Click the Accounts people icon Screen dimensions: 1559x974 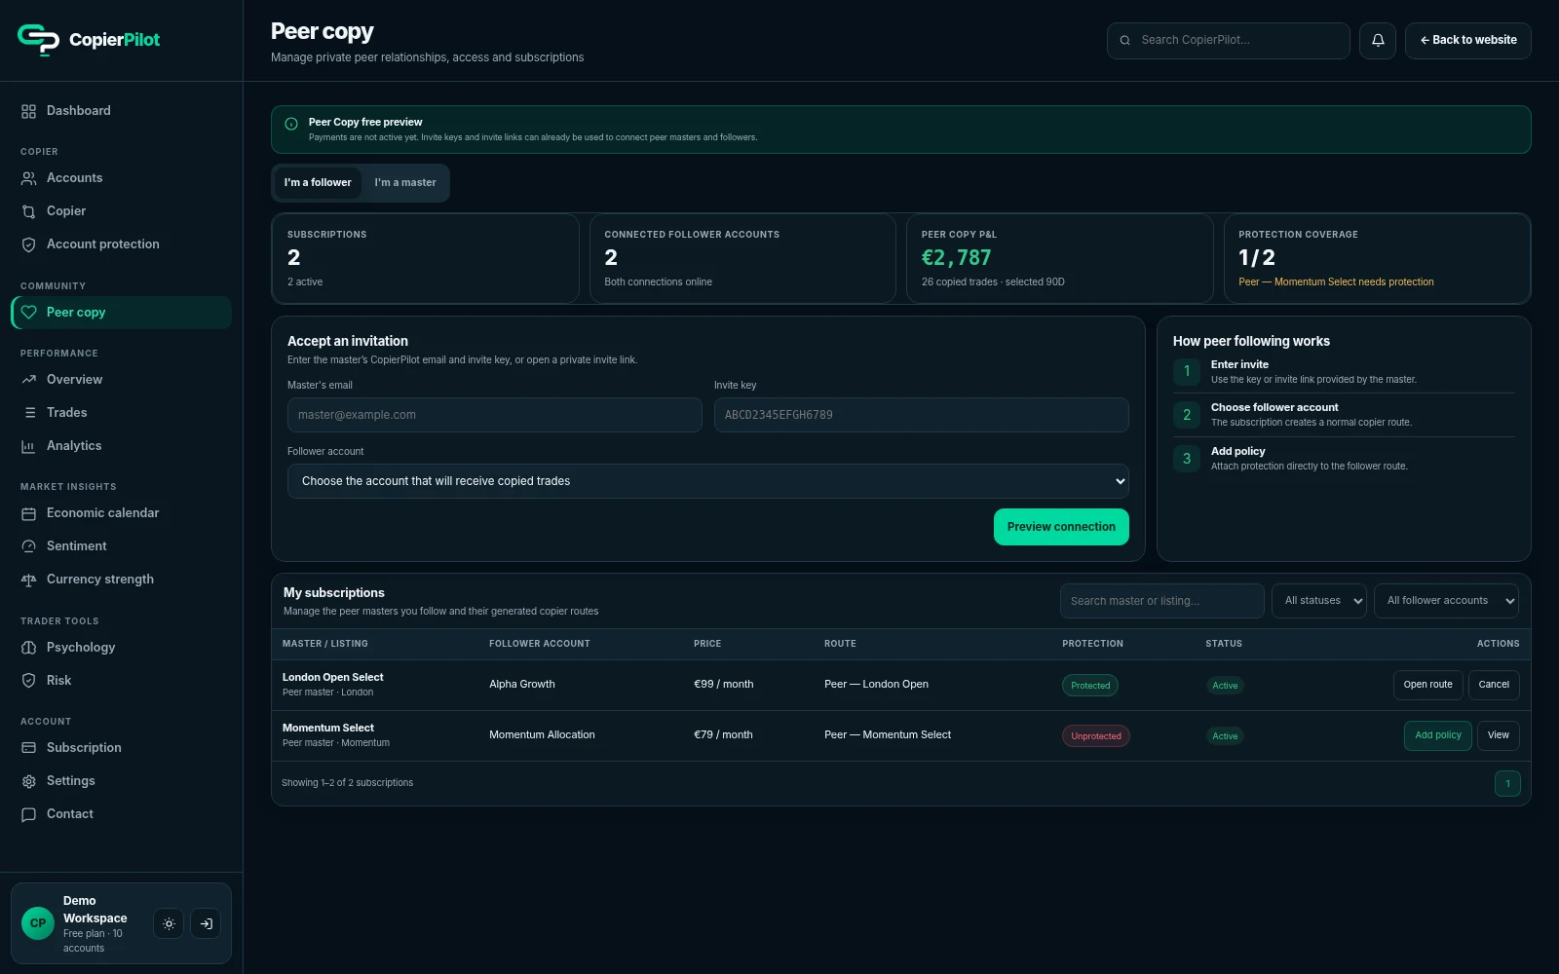tap(28, 178)
